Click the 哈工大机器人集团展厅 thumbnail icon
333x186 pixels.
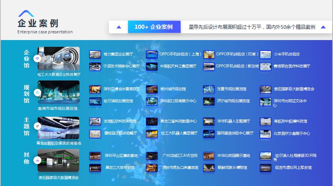tap(152, 134)
